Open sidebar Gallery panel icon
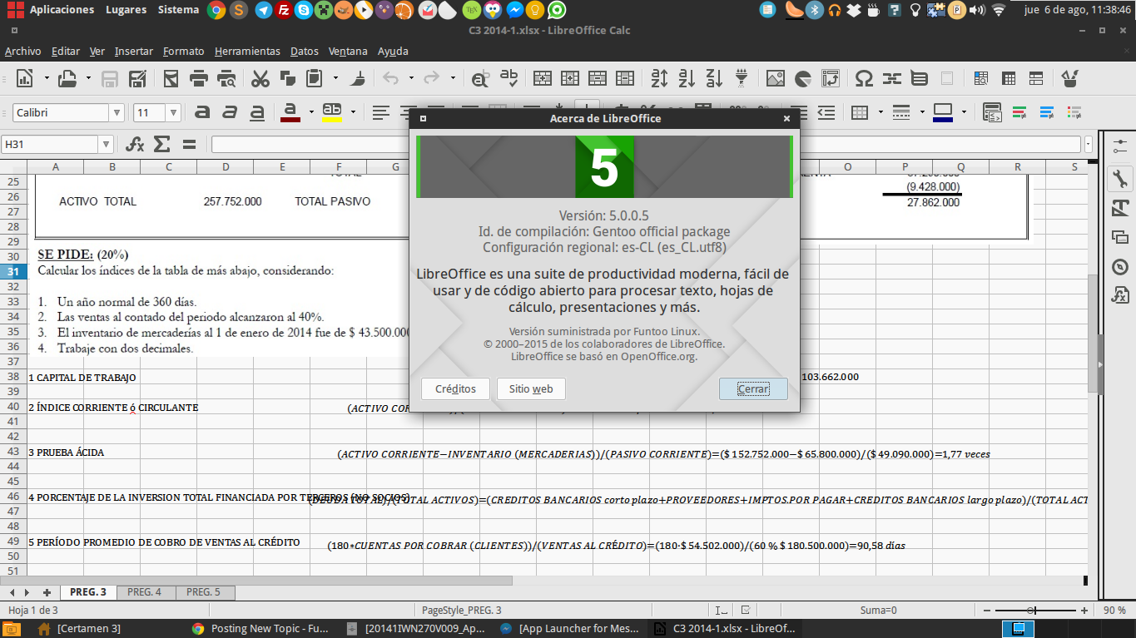The image size is (1136, 638). point(1119,237)
